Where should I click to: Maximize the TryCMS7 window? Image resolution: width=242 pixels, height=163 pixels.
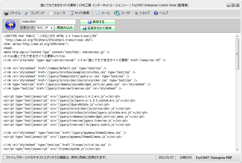[x=233, y=5]
